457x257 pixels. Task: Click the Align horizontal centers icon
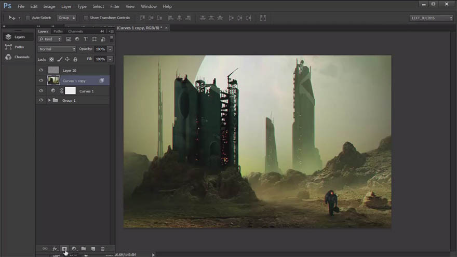click(x=180, y=18)
